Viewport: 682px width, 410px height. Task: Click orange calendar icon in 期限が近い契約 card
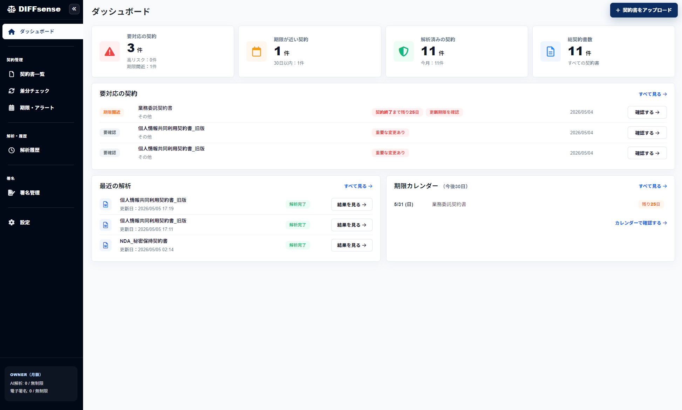(257, 51)
